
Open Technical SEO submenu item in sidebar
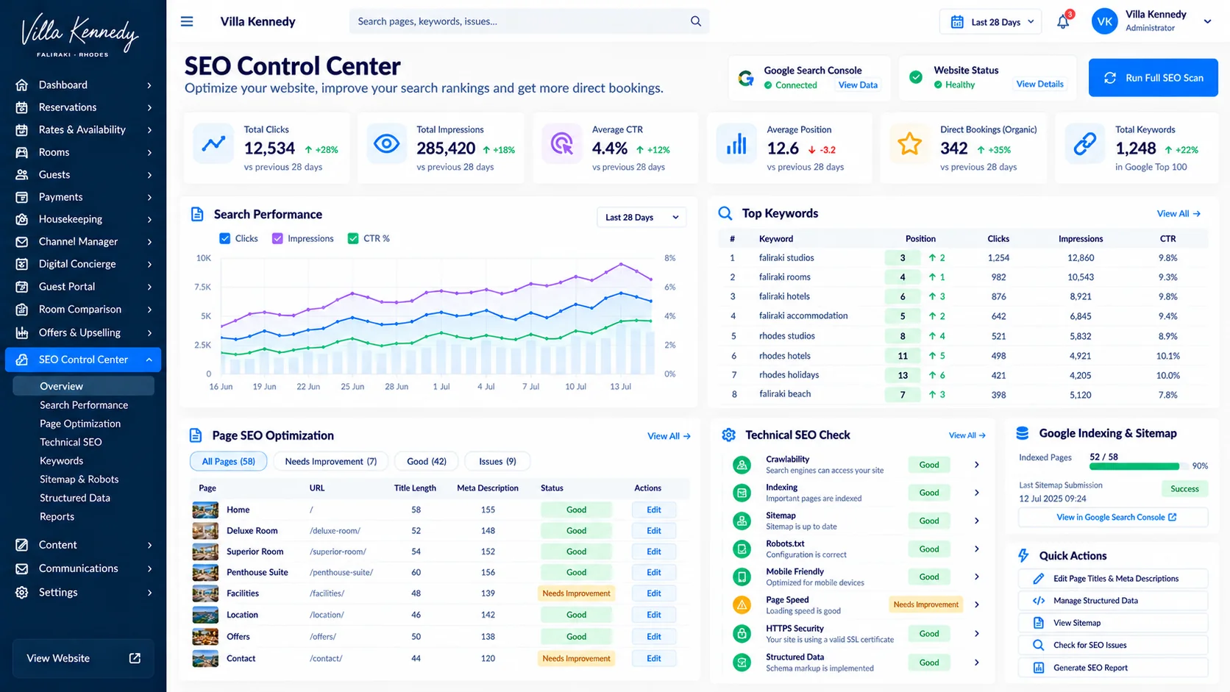[x=71, y=442]
